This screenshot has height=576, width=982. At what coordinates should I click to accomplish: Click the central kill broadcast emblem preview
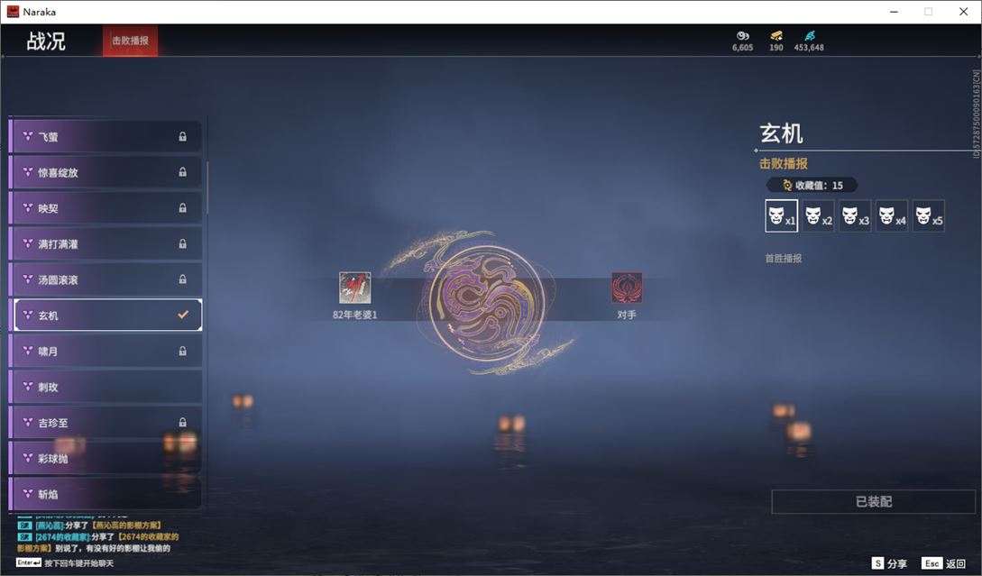click(487, 305)
